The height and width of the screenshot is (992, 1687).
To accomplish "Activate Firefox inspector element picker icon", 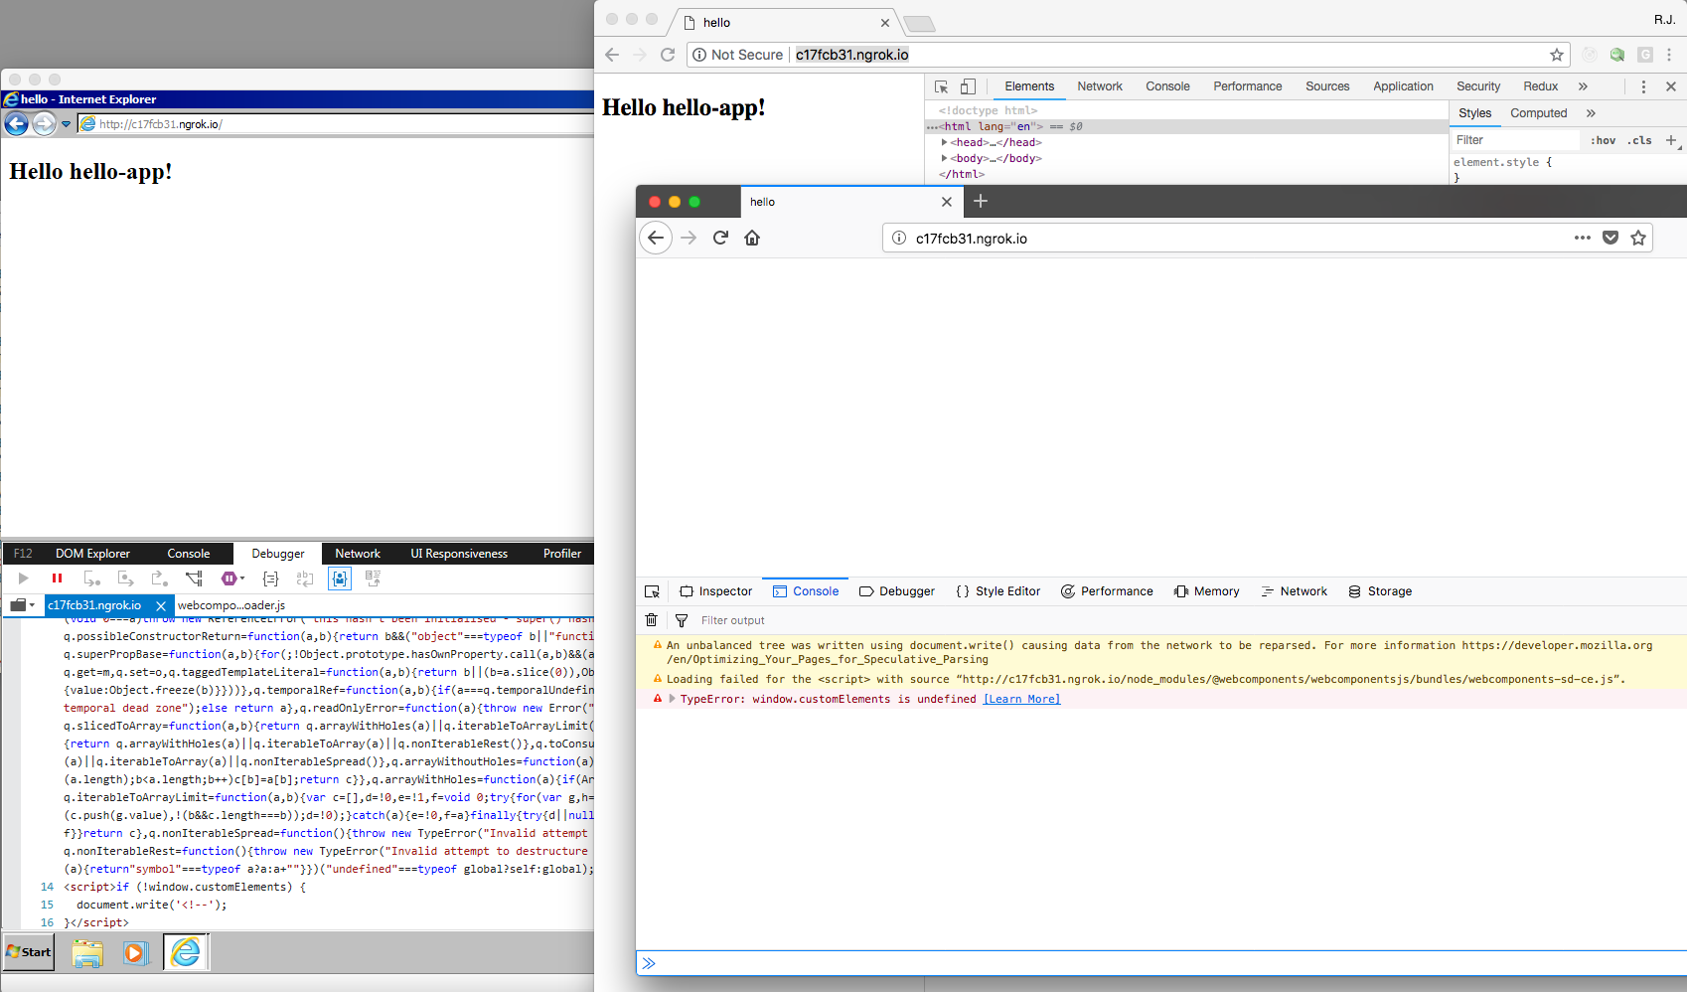I will coord(653,590).
